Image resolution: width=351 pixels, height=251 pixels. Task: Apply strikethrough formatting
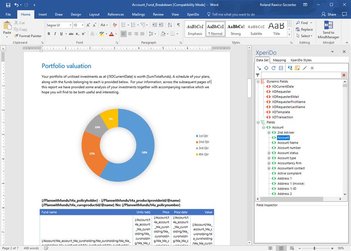coord(71,34)
